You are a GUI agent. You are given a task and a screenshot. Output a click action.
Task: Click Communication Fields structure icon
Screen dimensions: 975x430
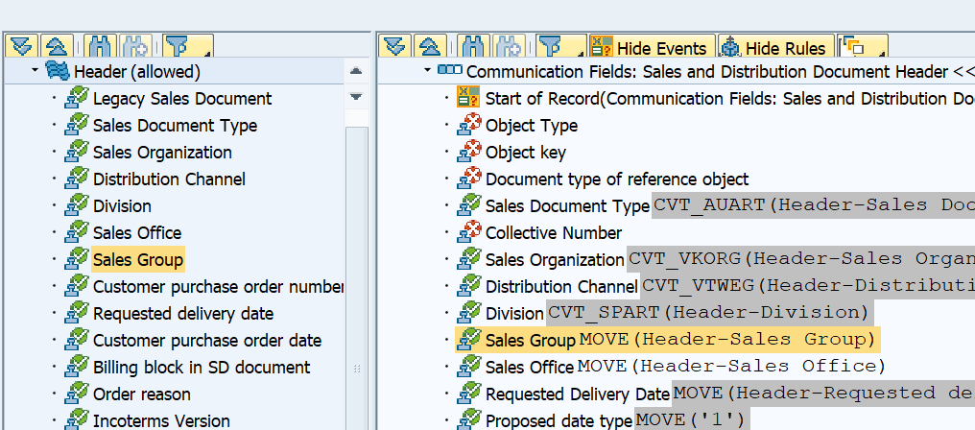(449, 70)
